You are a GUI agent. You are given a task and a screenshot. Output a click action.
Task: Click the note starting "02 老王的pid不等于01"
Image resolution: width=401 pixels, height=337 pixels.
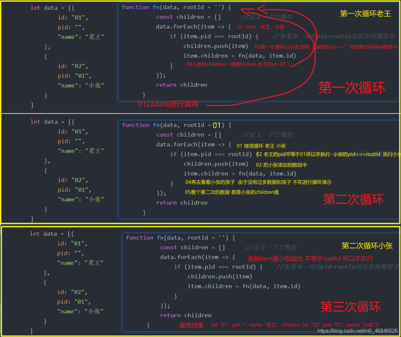click(329, 154)
